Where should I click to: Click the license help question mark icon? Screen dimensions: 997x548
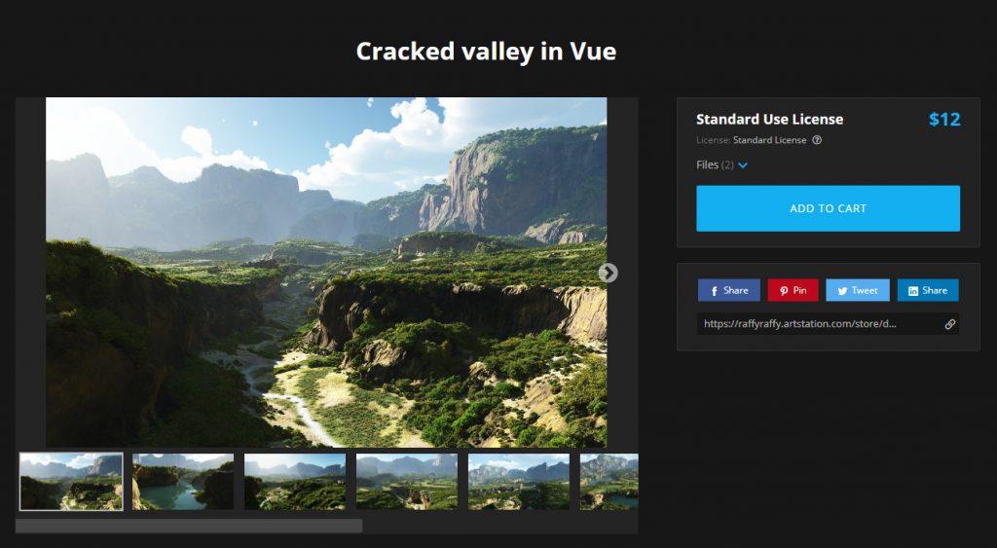click(817, 140)
